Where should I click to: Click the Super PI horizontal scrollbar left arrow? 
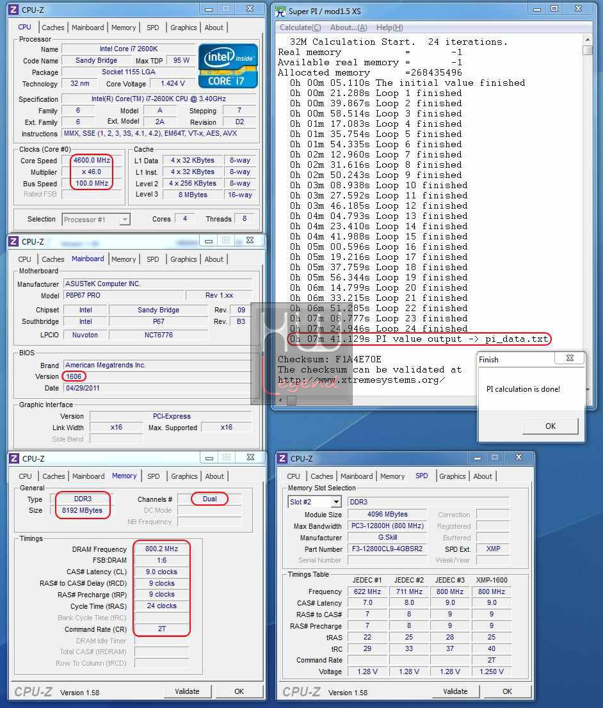pos(281,400)
